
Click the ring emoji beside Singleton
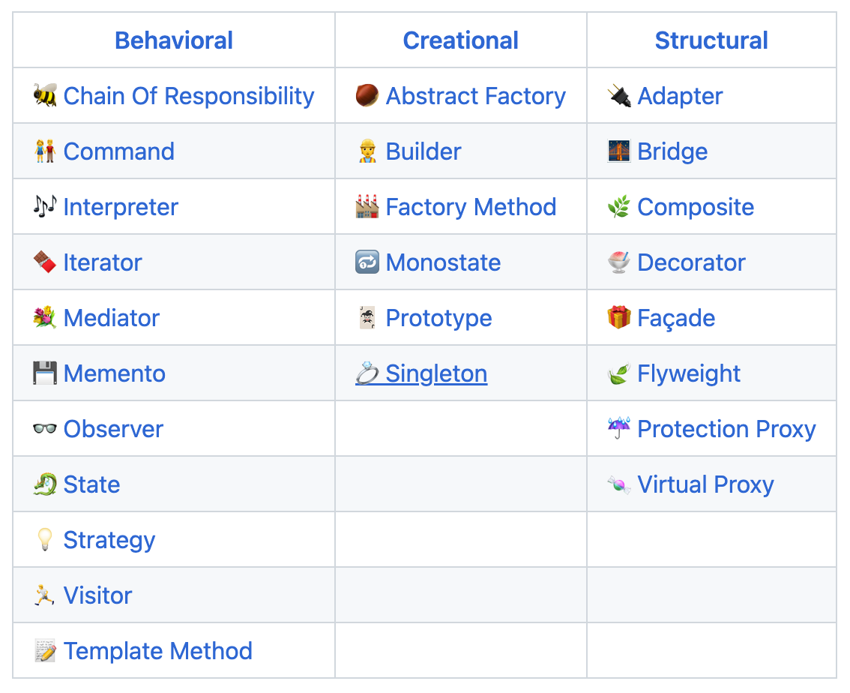(x=367, y=373)
